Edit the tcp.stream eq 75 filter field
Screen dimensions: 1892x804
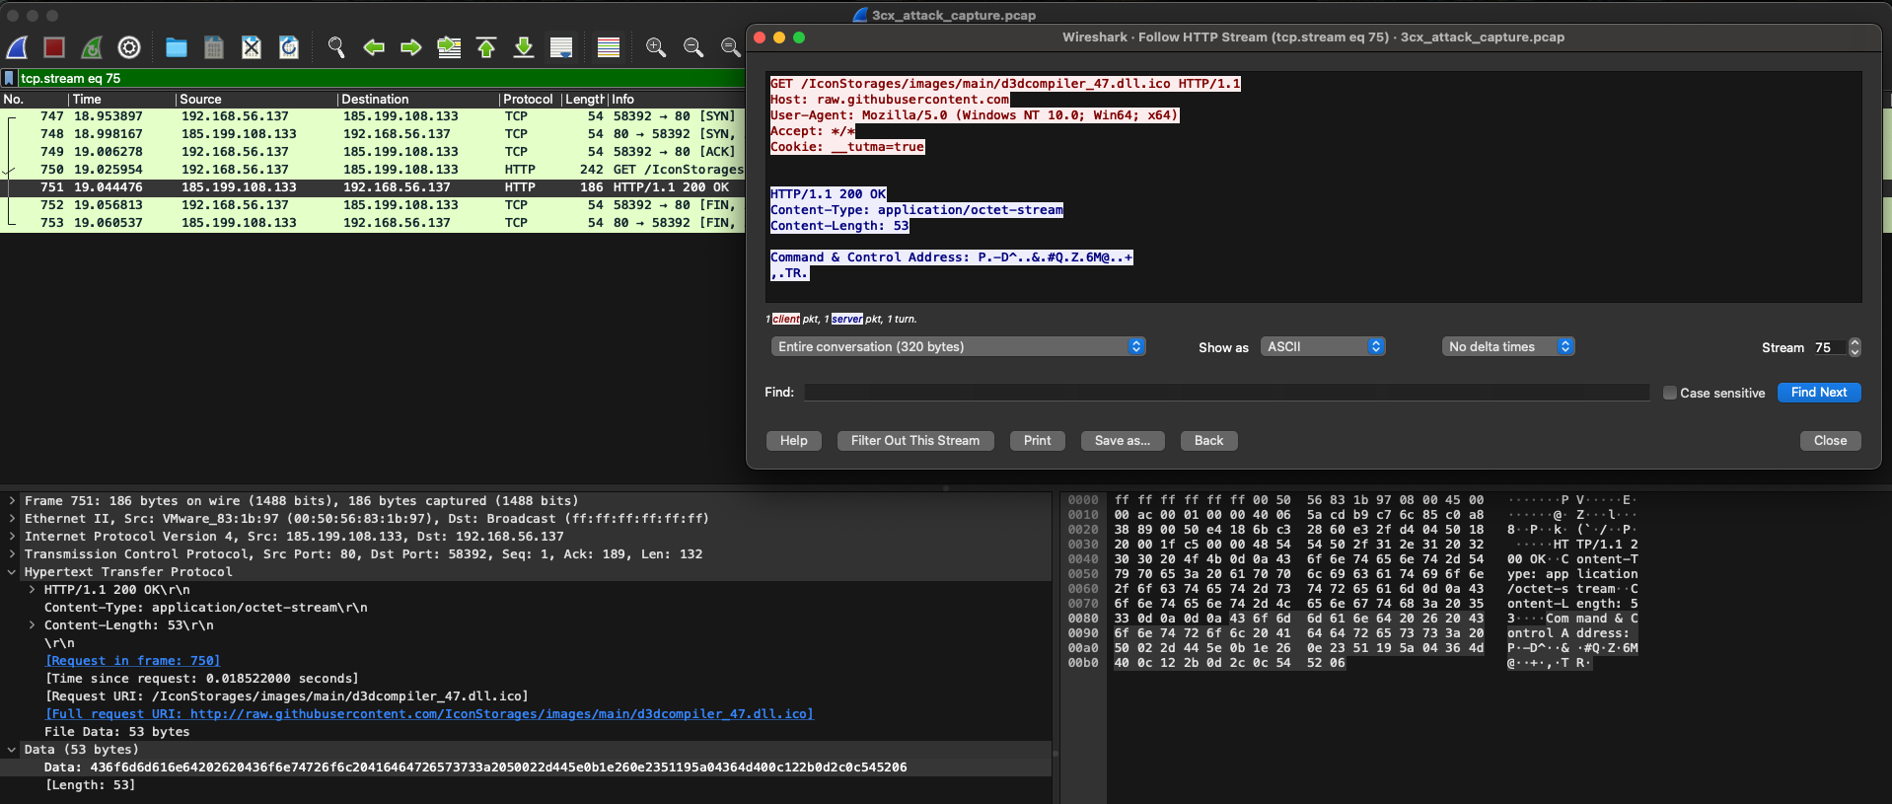[380, 78]
